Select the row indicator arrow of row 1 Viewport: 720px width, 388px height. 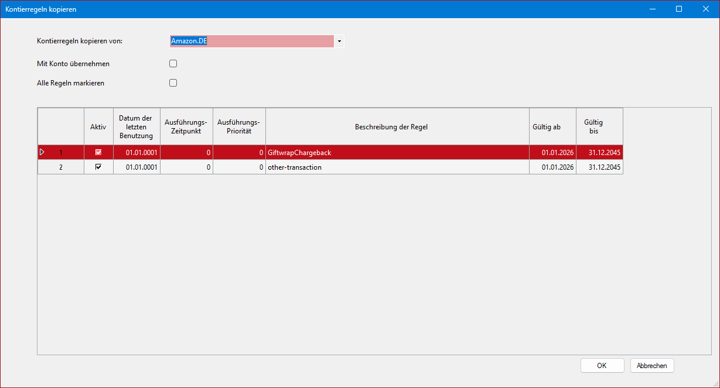click(42, 152)
